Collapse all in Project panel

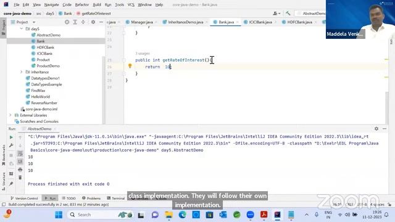point(83,22)
